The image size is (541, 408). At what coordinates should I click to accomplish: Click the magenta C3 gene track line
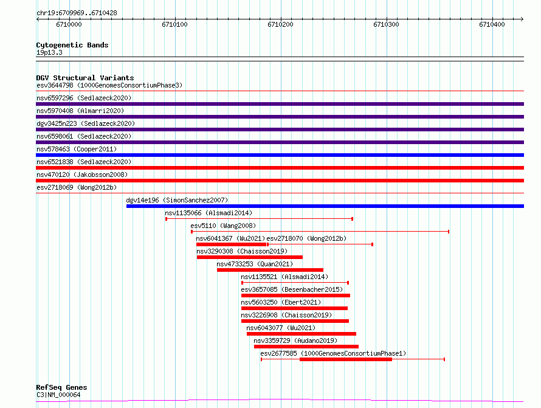click(280, 401)
